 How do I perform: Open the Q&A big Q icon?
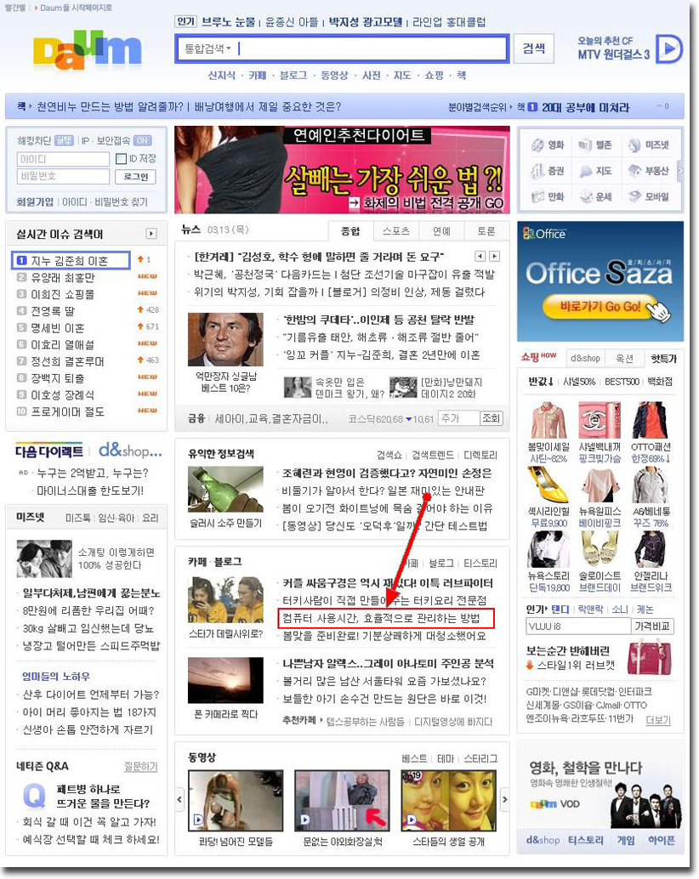[34, 796]
